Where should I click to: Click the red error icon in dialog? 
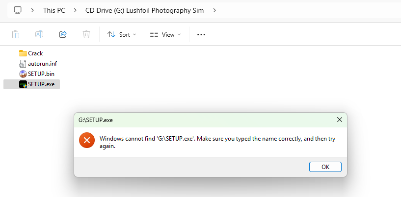(x=86, y=141)
